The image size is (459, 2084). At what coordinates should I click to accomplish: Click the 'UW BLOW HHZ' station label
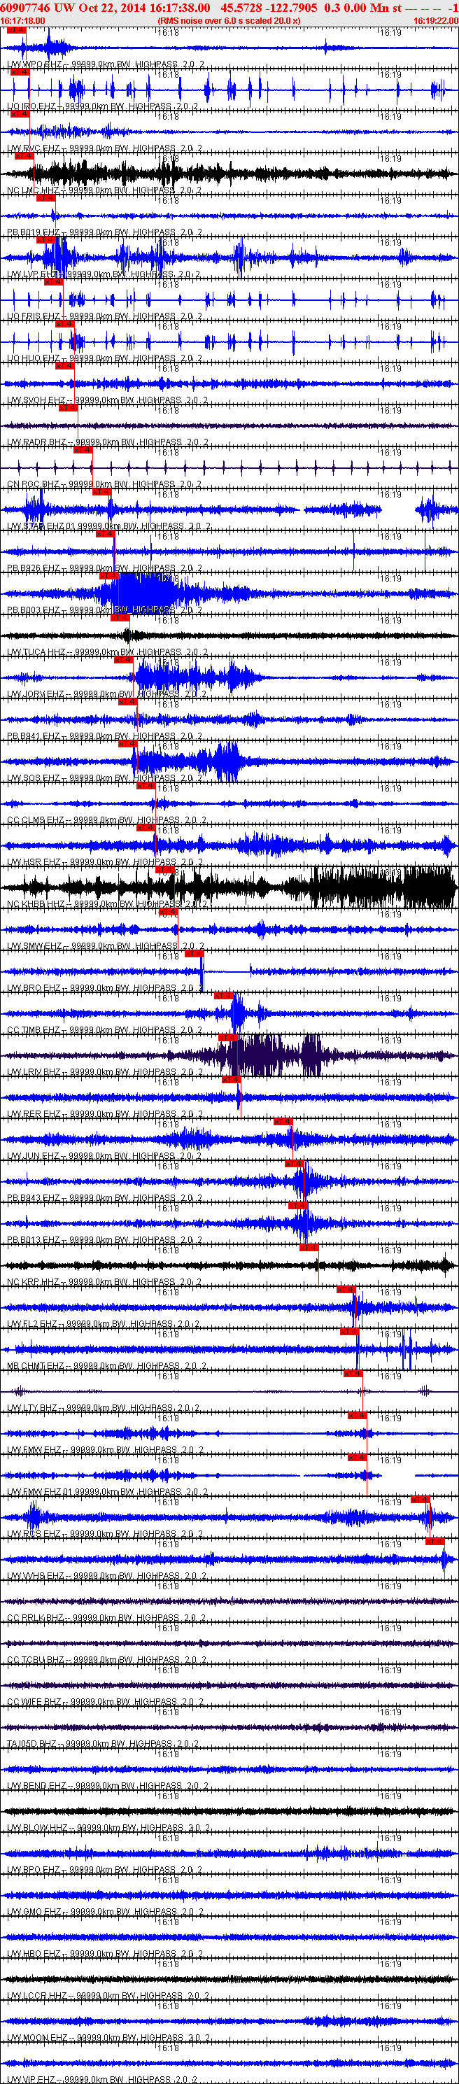[38, 1829]
